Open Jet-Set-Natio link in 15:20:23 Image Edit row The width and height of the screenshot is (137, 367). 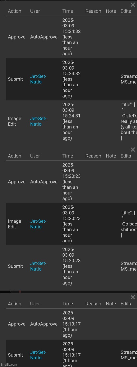coord(38,224)
